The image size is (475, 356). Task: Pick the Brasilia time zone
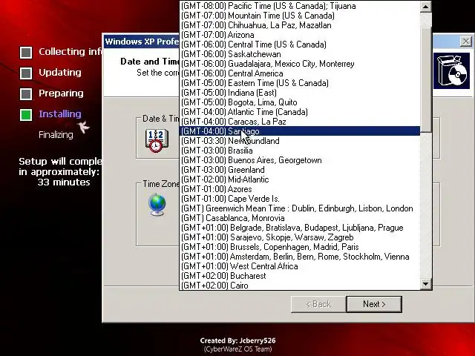click(300, 151)
